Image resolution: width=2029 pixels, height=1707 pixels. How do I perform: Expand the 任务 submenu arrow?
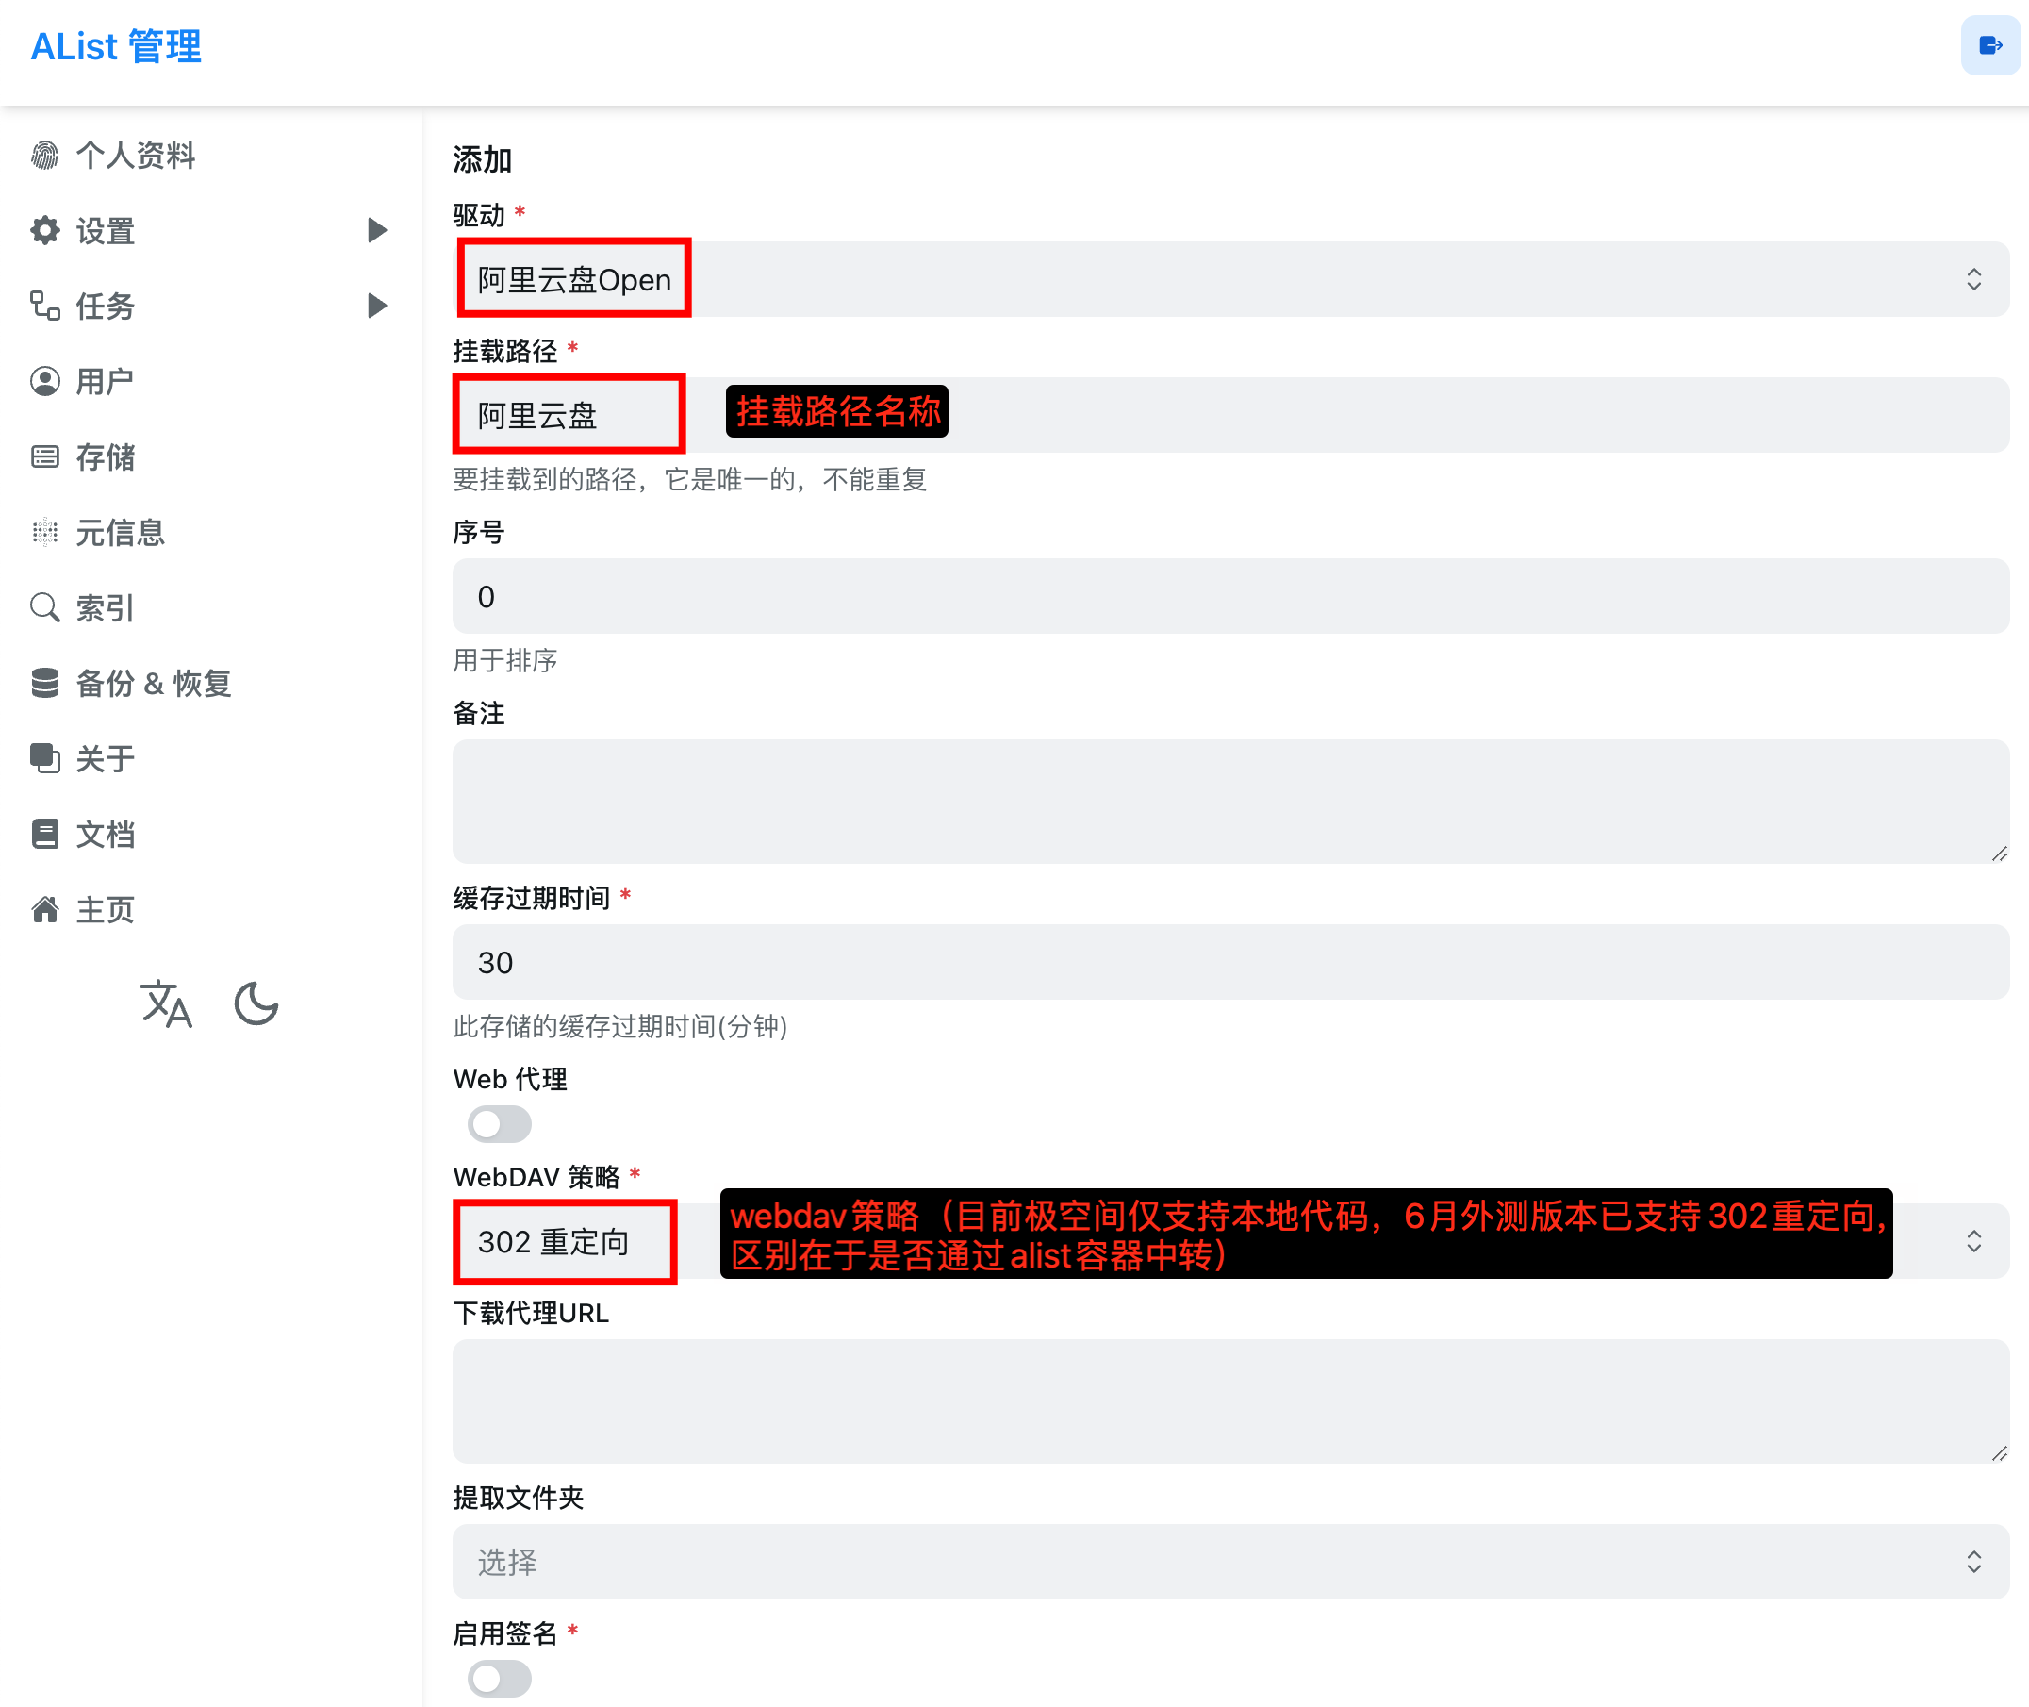pyautogui.click(x=377, y=306)
